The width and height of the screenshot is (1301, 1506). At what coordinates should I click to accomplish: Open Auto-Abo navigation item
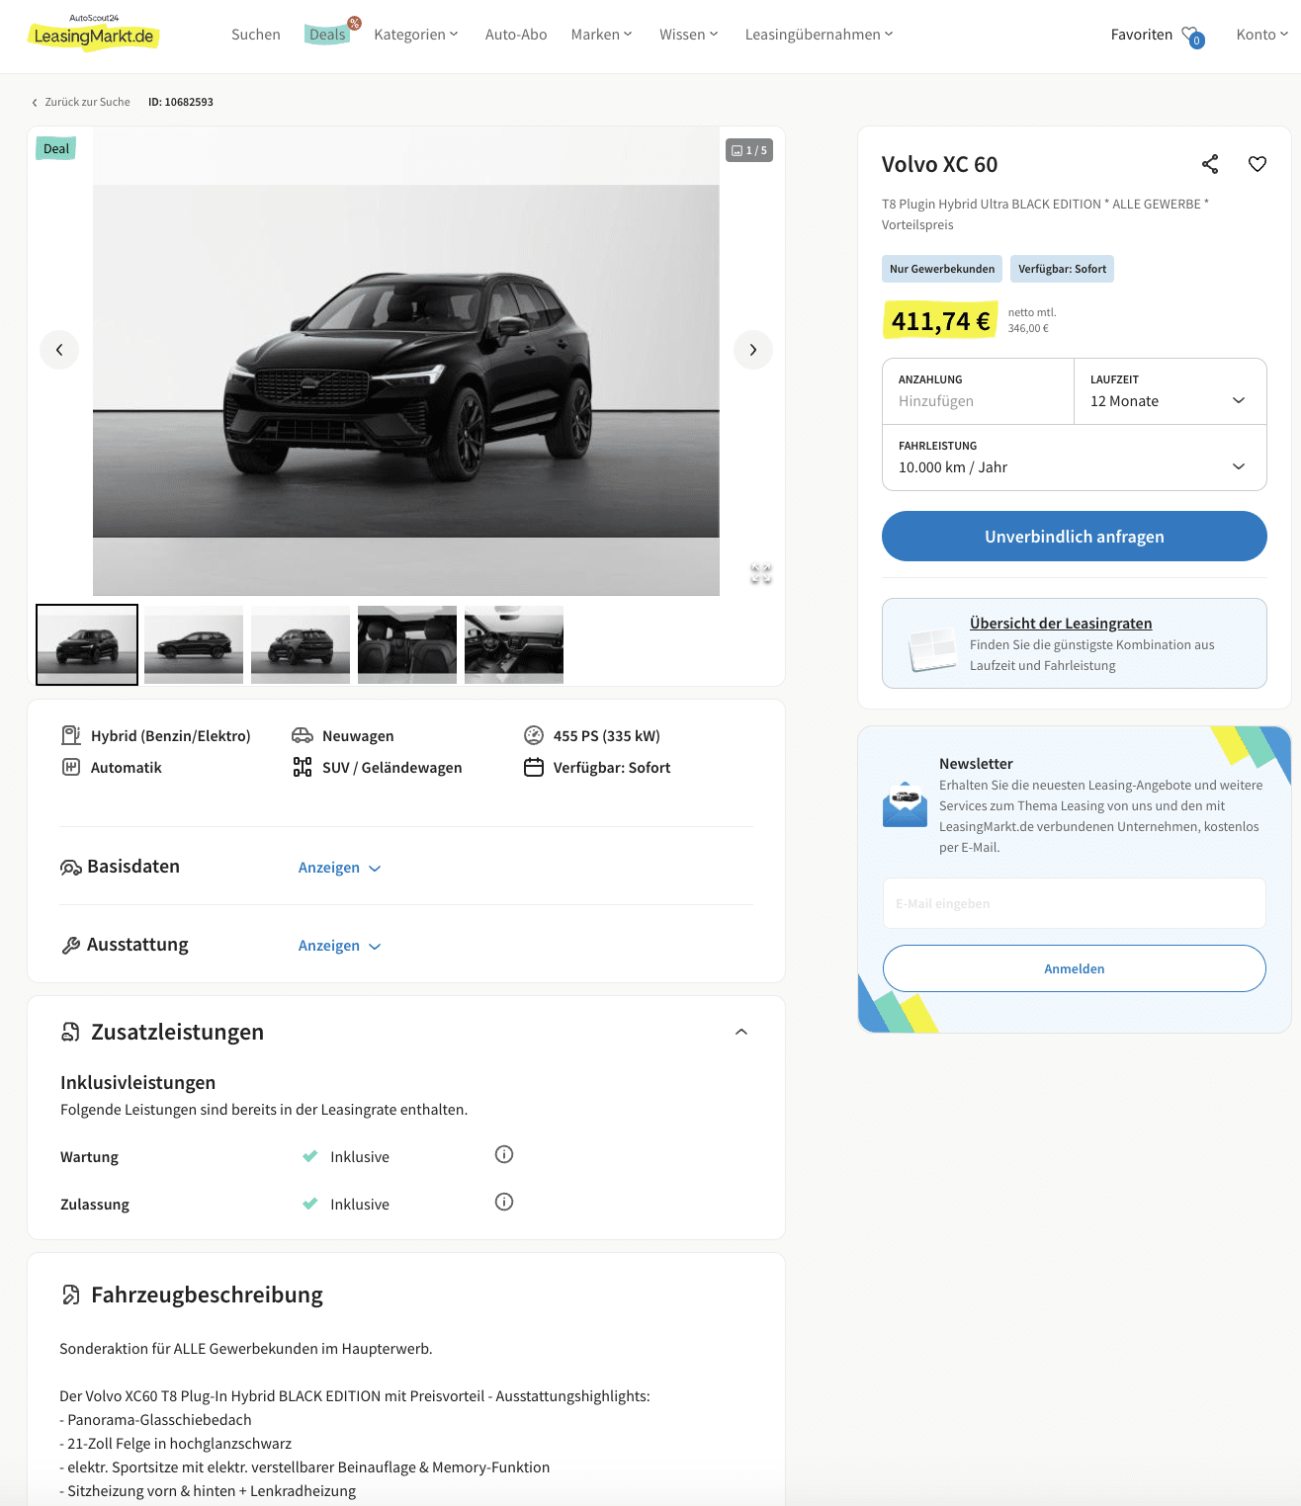(x=516, y=35)
